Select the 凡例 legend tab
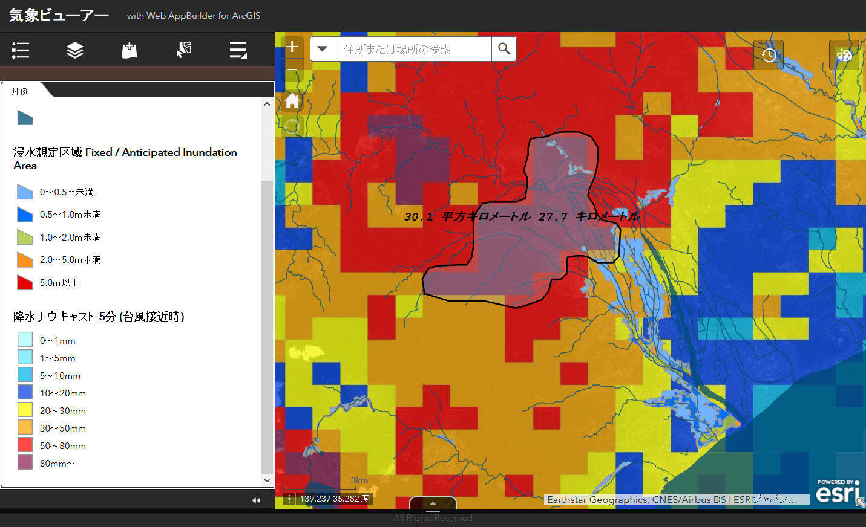 click(21, 91)
